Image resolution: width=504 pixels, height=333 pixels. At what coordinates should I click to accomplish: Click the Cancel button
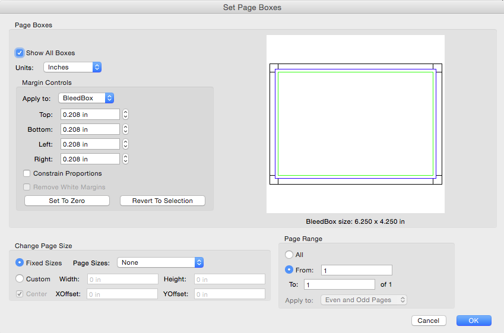tap(429, 321)
